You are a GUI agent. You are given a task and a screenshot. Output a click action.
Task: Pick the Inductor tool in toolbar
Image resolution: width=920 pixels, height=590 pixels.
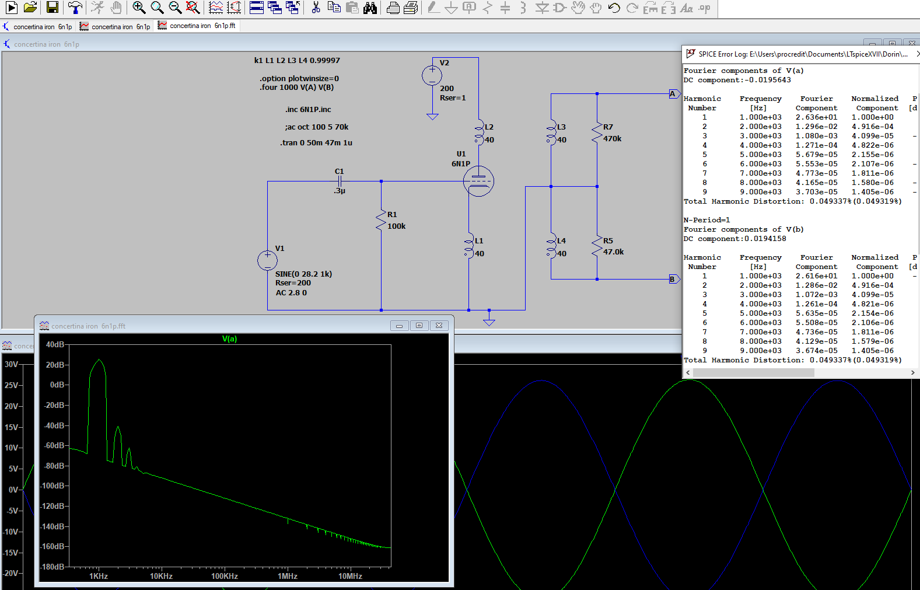coord(523,8)
